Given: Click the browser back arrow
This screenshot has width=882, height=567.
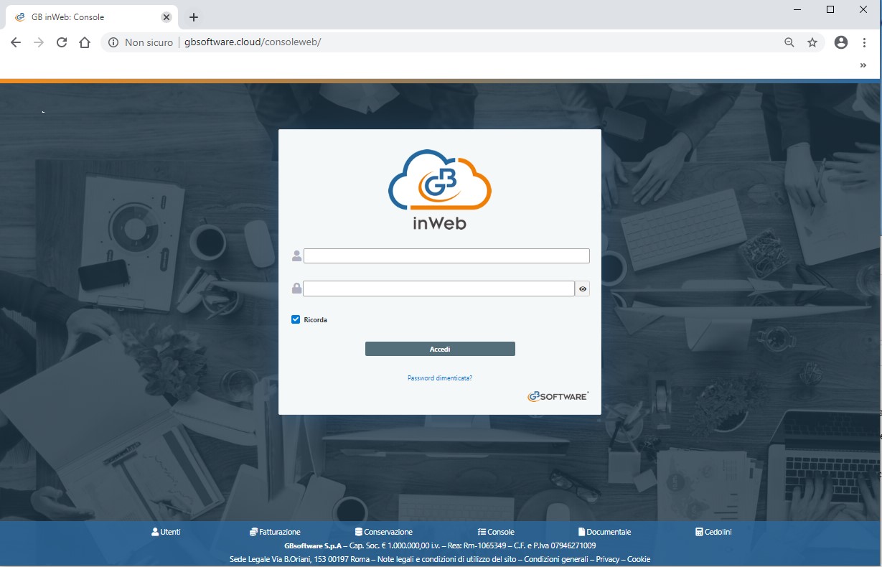Looking at the screenshot, I should [16, 42].
